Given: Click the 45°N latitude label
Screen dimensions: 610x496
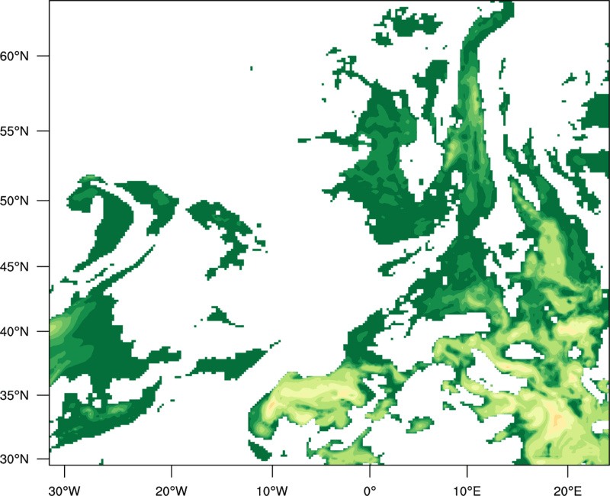Looking at the screenshot, I should [14, 266].
